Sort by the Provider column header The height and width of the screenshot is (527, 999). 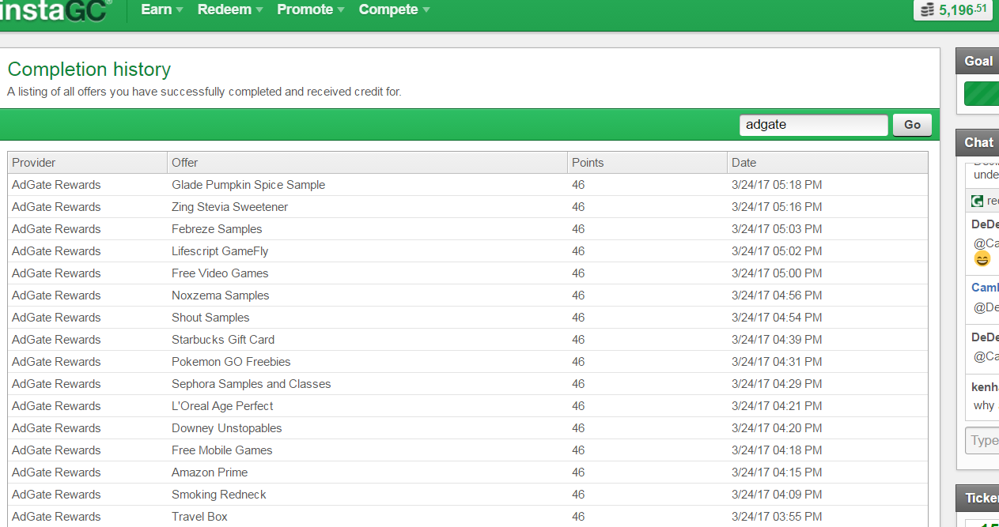tap(88, 163)
